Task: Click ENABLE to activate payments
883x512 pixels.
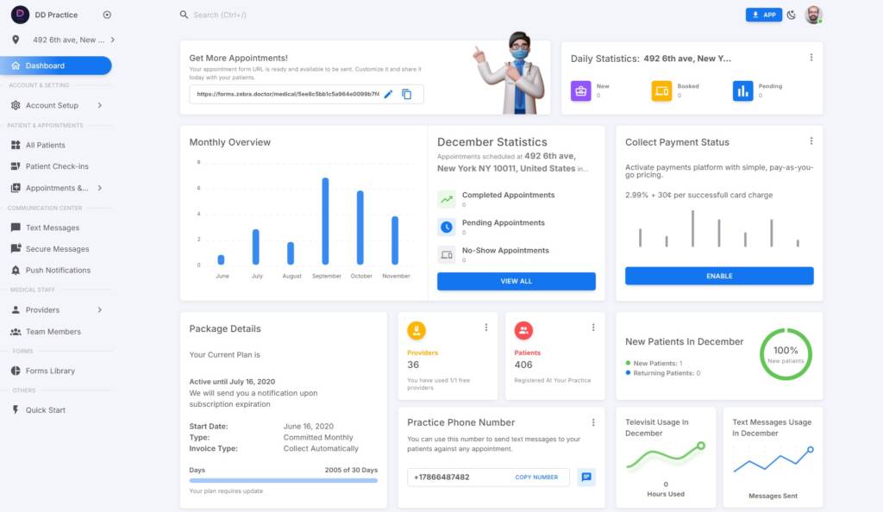Action: pos(719,276)
